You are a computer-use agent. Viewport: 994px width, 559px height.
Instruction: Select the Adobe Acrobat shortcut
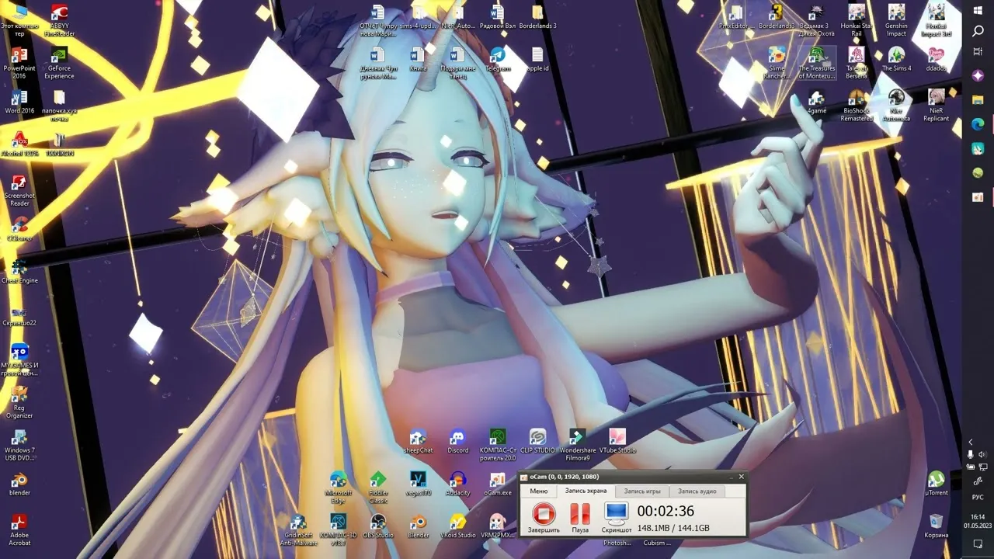coord(19,530)
